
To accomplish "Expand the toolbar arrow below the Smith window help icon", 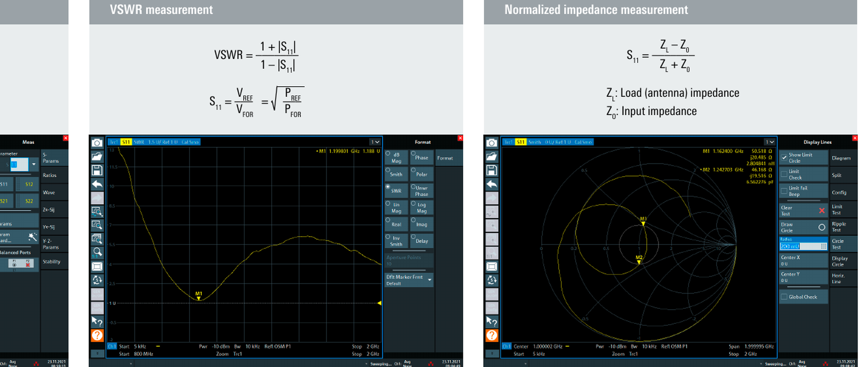I will pos(492,353).
